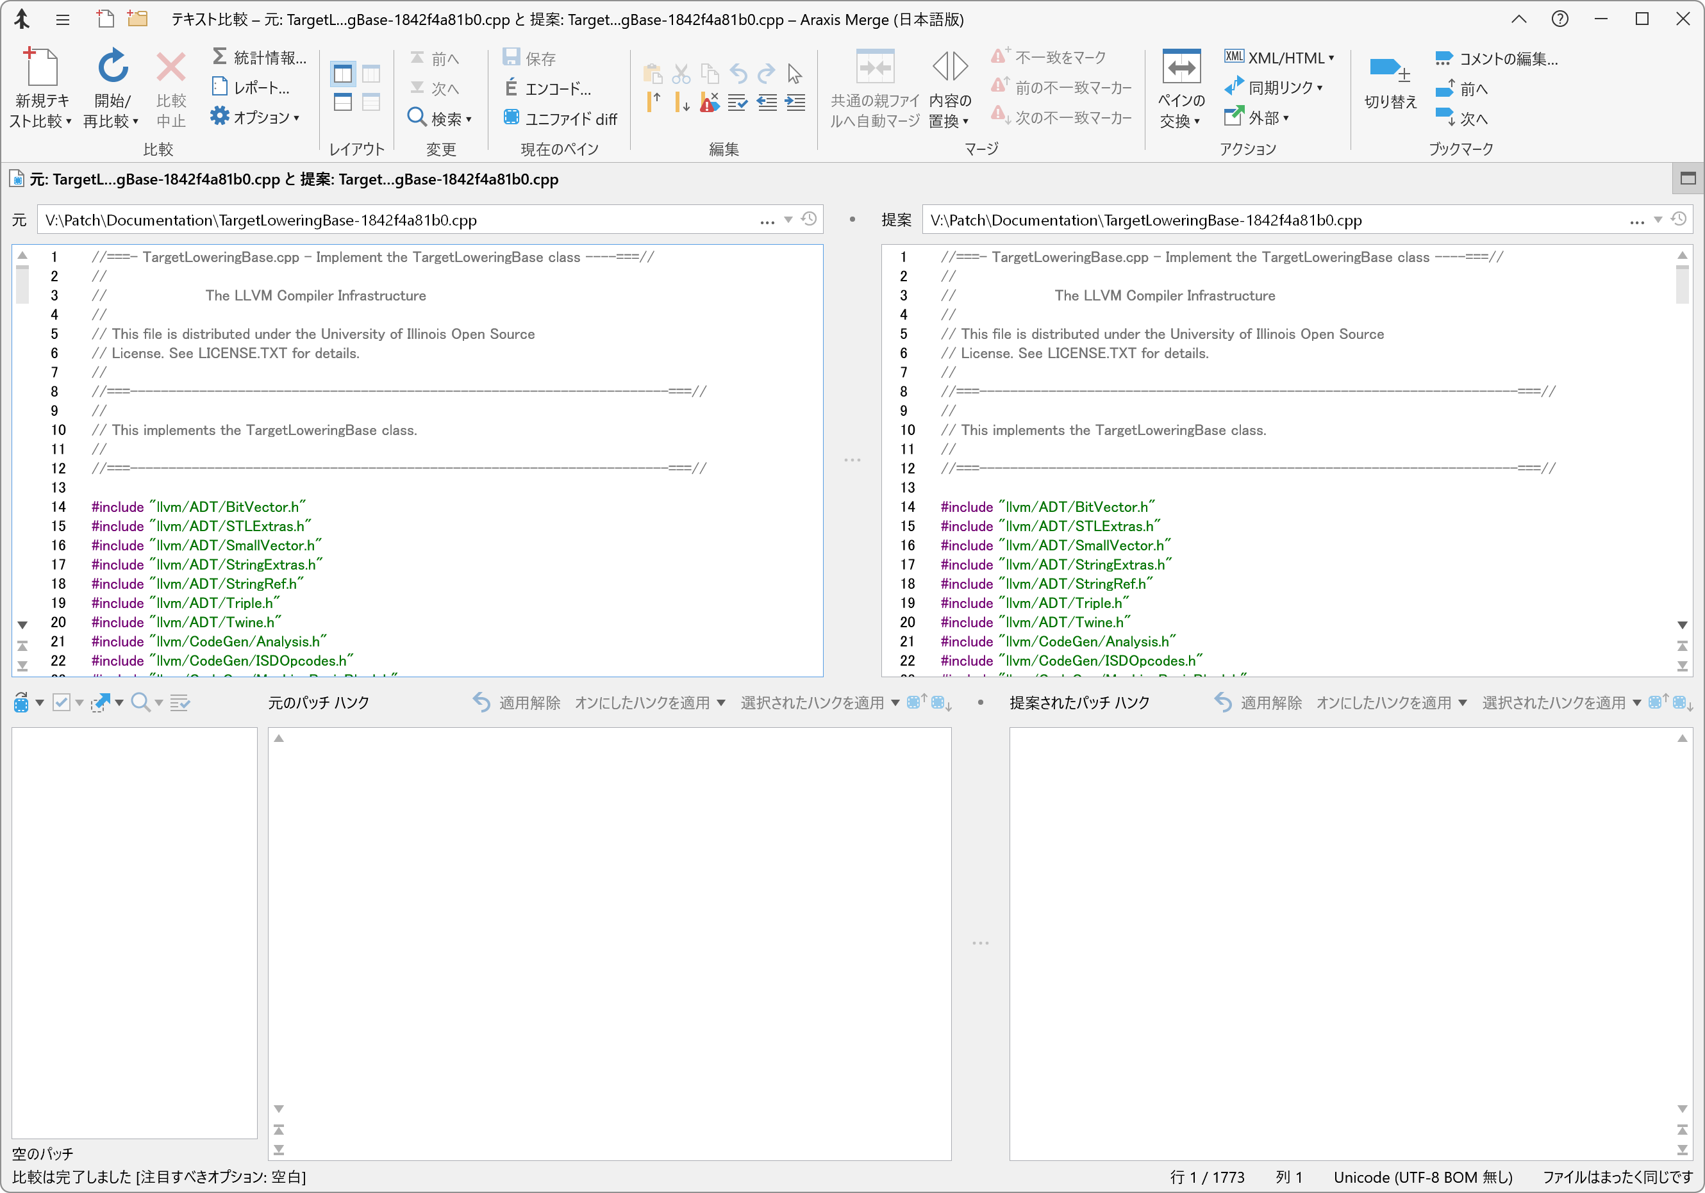Screen dimensions: 1705x1193
Task: Click the 切り替え bookmark toggle icon
Action: coord(1388,70)
